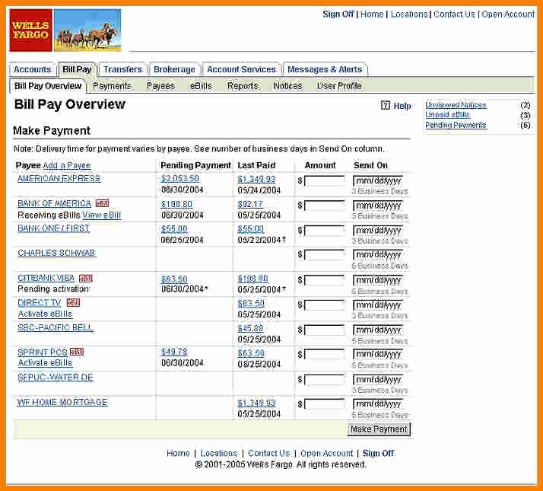
Task: Open the Sprint PCS payee
Action: click(x=43, y=352)
